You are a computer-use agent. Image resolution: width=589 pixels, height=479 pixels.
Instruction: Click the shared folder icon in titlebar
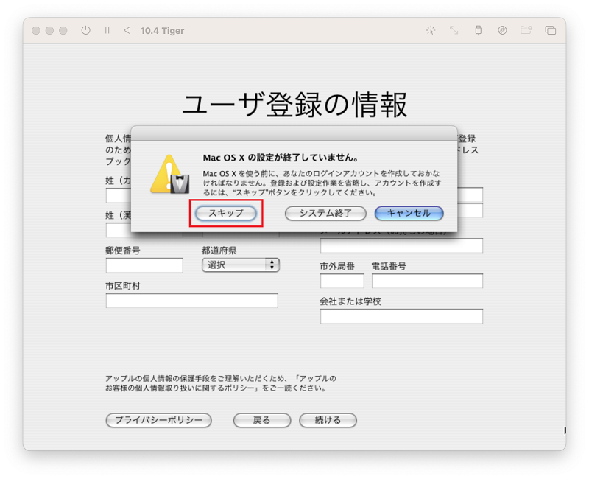click(526, 30)
